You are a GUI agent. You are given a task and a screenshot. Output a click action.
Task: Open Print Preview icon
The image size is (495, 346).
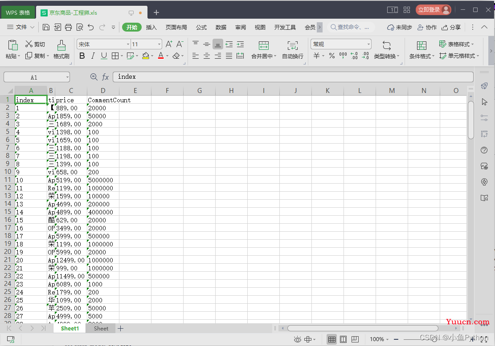pos(80,28)
